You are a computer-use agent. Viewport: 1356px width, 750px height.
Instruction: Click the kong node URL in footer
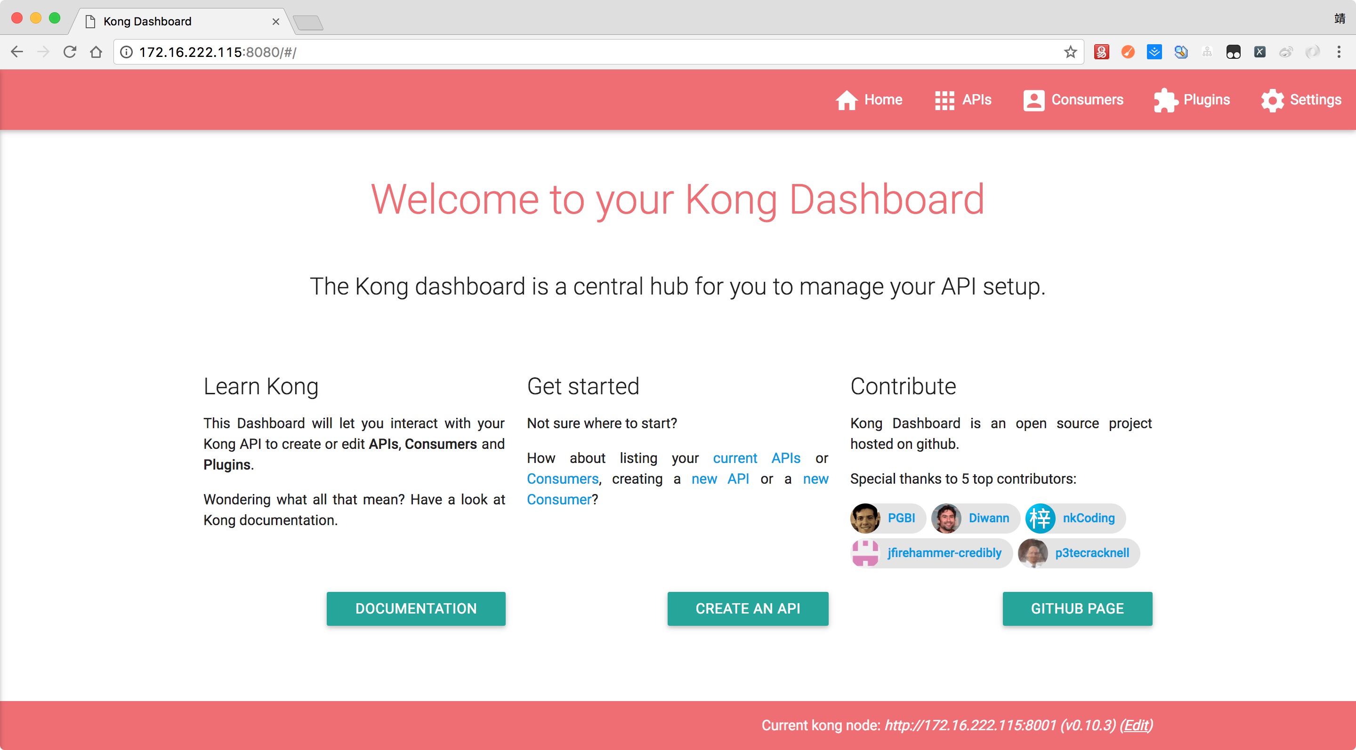point(970,725)
